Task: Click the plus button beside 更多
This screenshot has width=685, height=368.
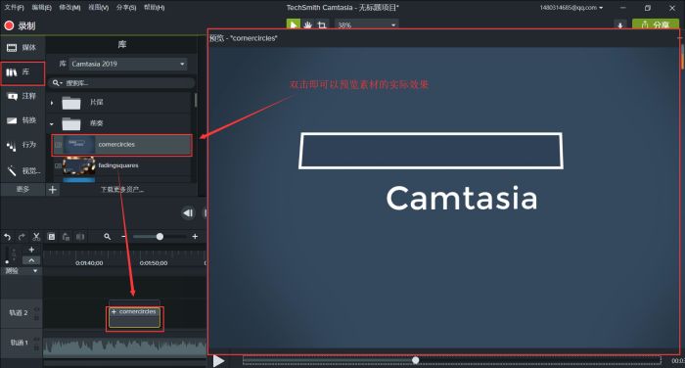Action: tap(53, 189)
